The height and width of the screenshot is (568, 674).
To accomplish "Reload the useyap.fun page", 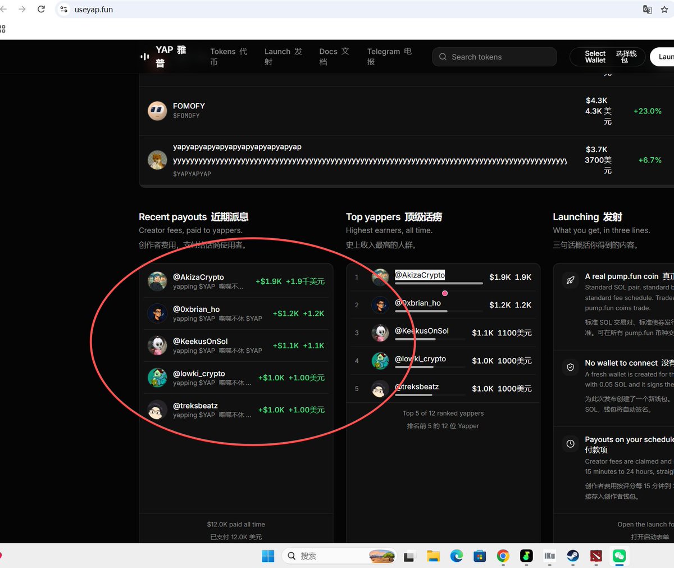I will coord(41,9).
